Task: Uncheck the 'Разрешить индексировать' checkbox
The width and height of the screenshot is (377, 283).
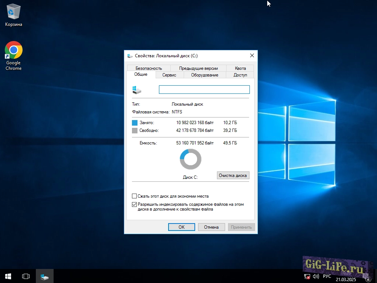Action: point(135,204)
